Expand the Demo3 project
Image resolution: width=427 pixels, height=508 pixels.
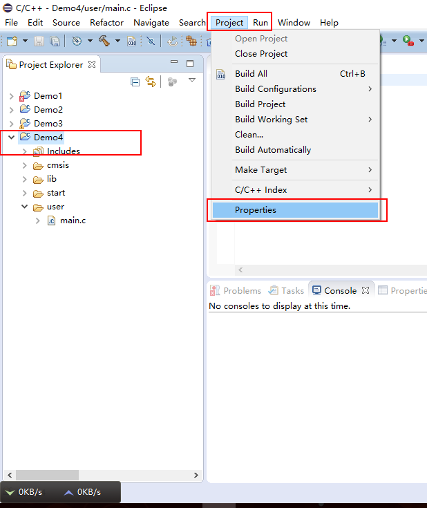(x=11, y=124)
